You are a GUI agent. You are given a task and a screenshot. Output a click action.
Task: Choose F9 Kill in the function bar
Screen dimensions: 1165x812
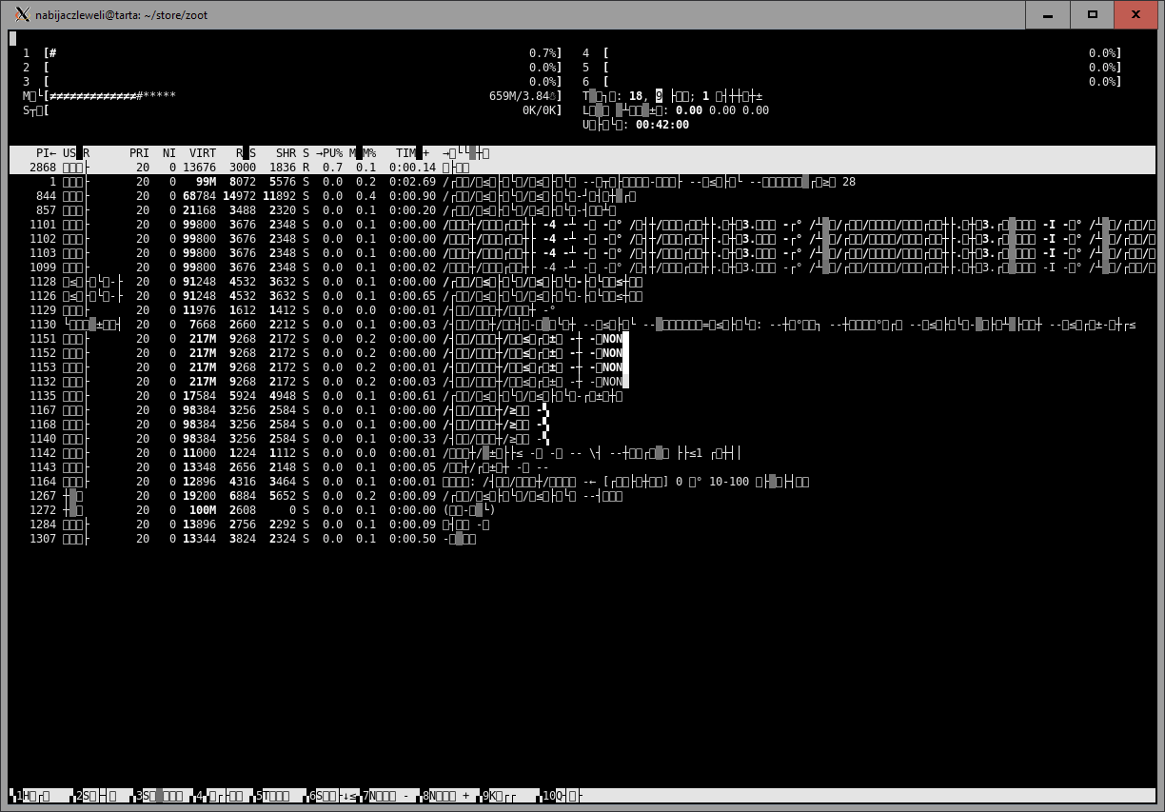click(508, 796)
